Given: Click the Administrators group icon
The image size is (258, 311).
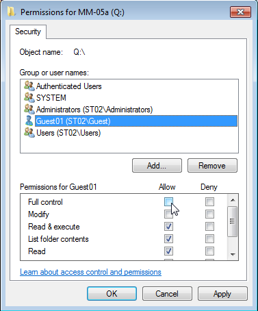Looking at the screenshot, I should point(29,110).
